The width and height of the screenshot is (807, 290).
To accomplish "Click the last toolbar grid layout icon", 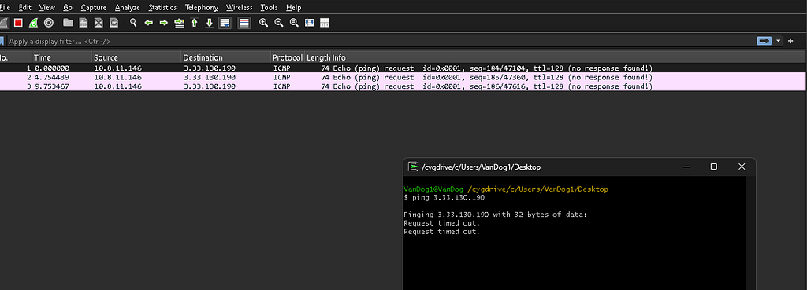I will point(324,23).
